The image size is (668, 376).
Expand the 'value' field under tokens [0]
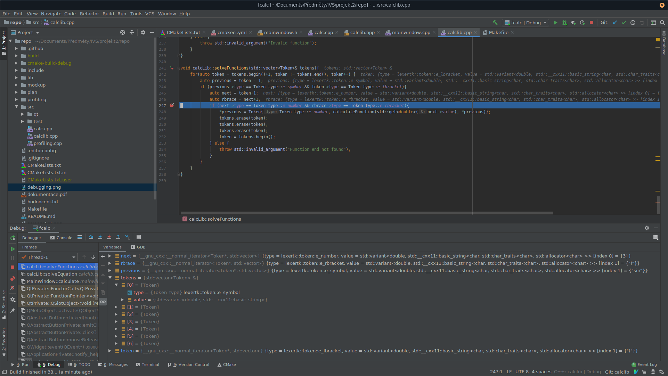[x=122, y=300]
